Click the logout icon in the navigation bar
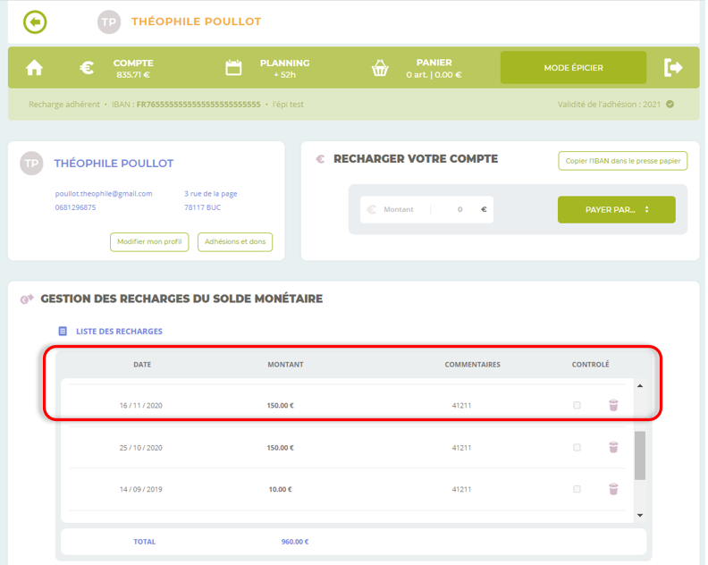 coord(673,68)
